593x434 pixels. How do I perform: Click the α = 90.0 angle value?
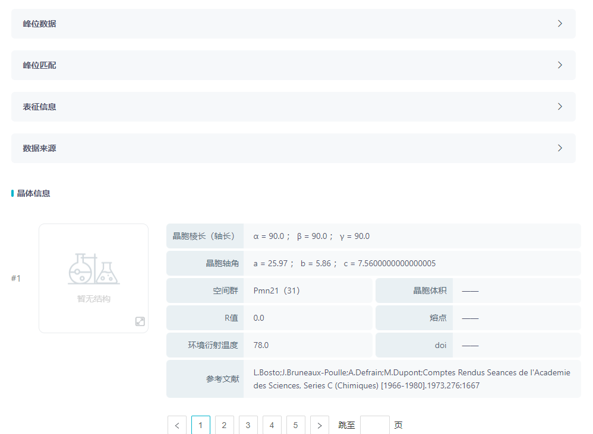coord(269,236)
